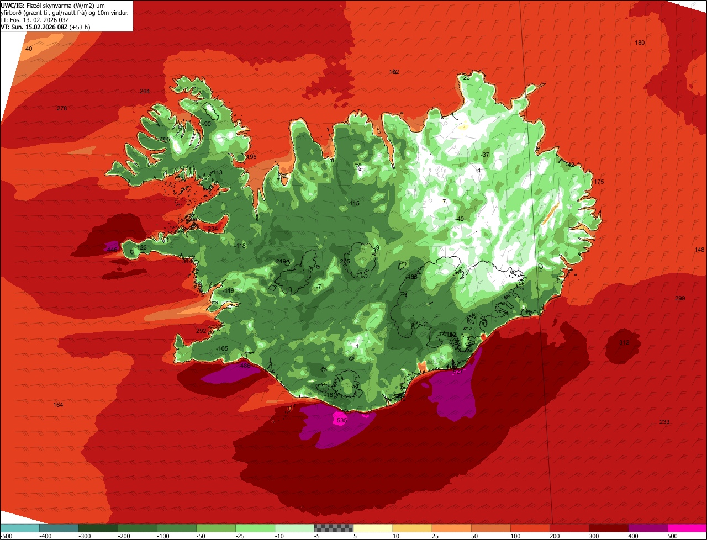Click the value 148 at the right edge
Screen dimensions: 707x540
click(x=699, y=250)
